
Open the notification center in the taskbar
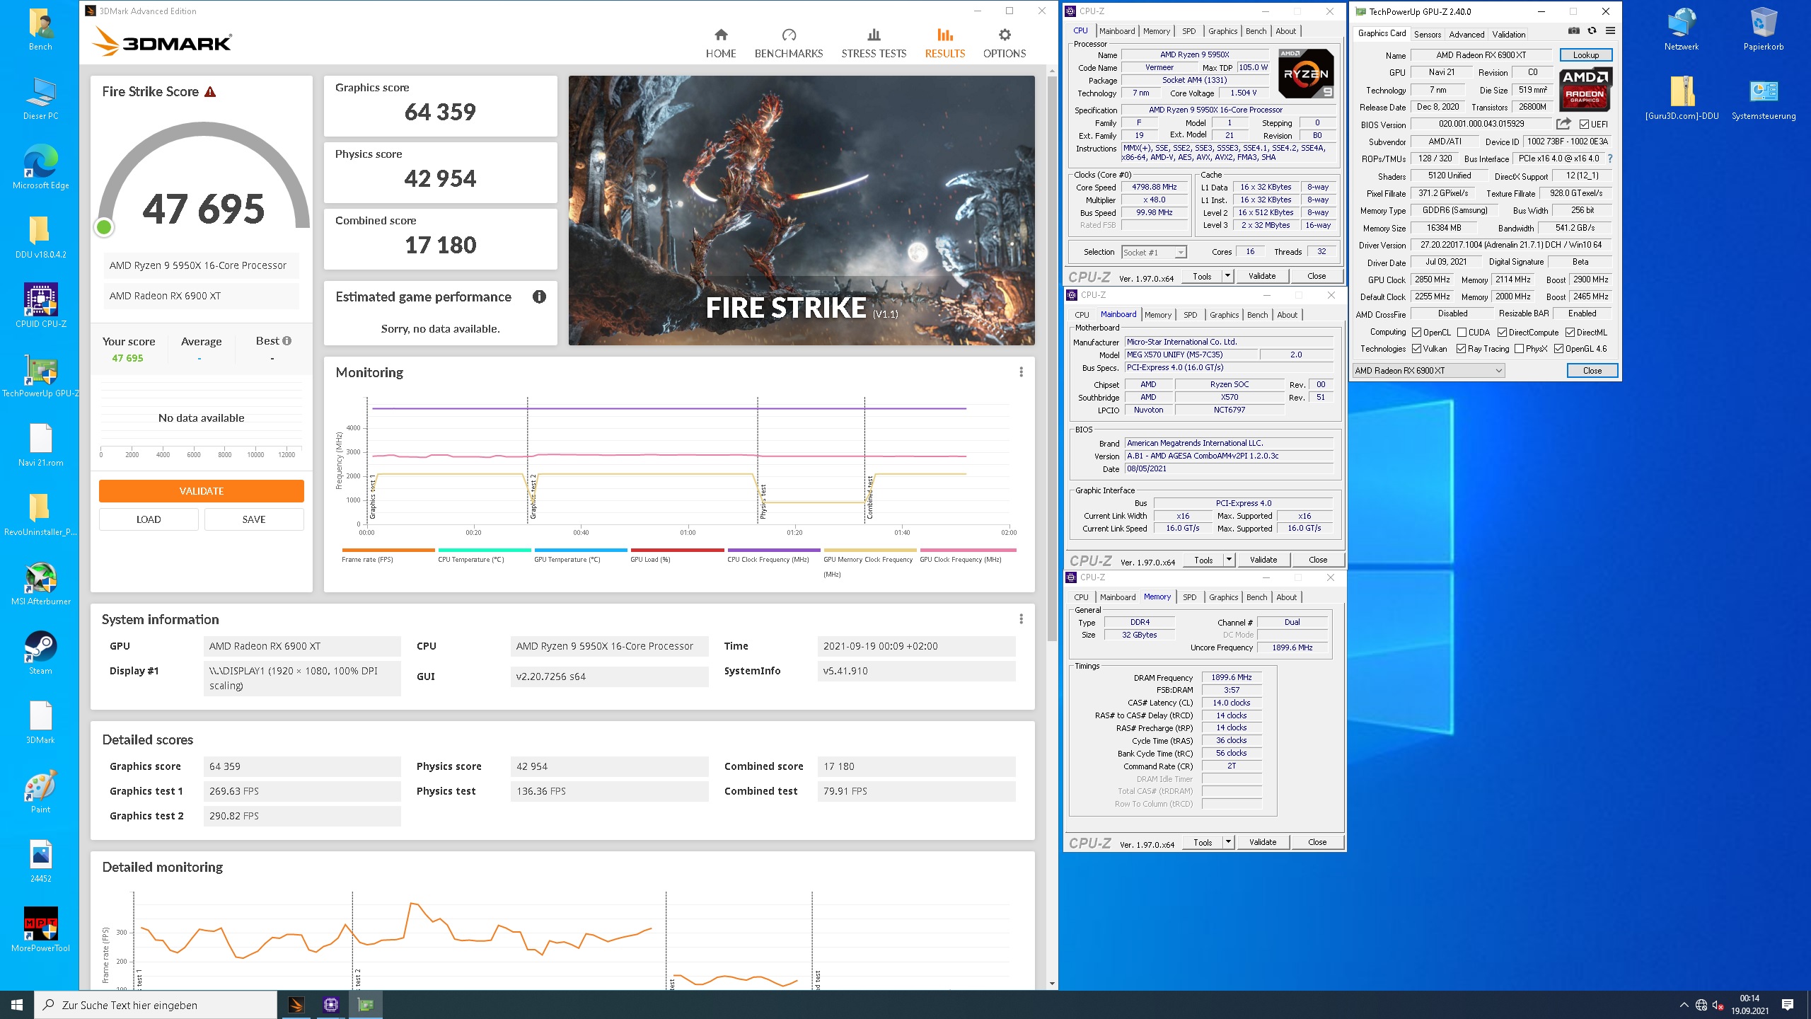1788,1005
